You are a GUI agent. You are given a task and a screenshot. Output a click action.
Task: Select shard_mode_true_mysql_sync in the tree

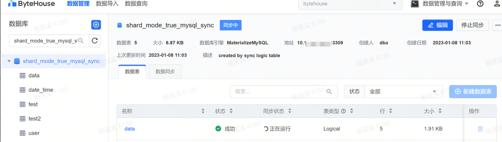[61, 61]
